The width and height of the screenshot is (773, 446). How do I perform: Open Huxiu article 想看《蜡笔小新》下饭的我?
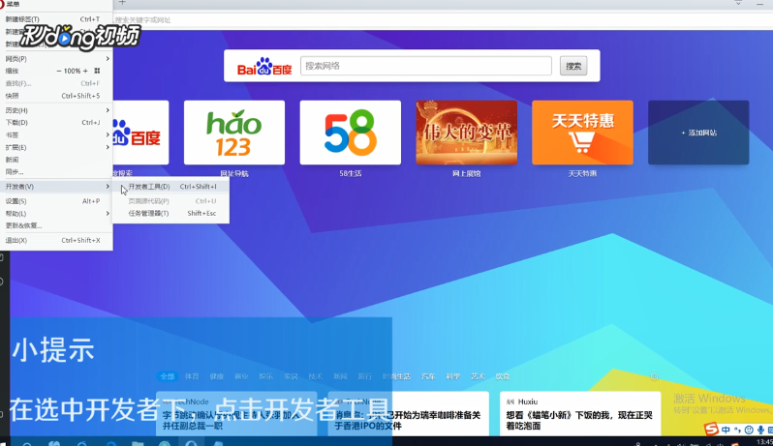(580, 413)
